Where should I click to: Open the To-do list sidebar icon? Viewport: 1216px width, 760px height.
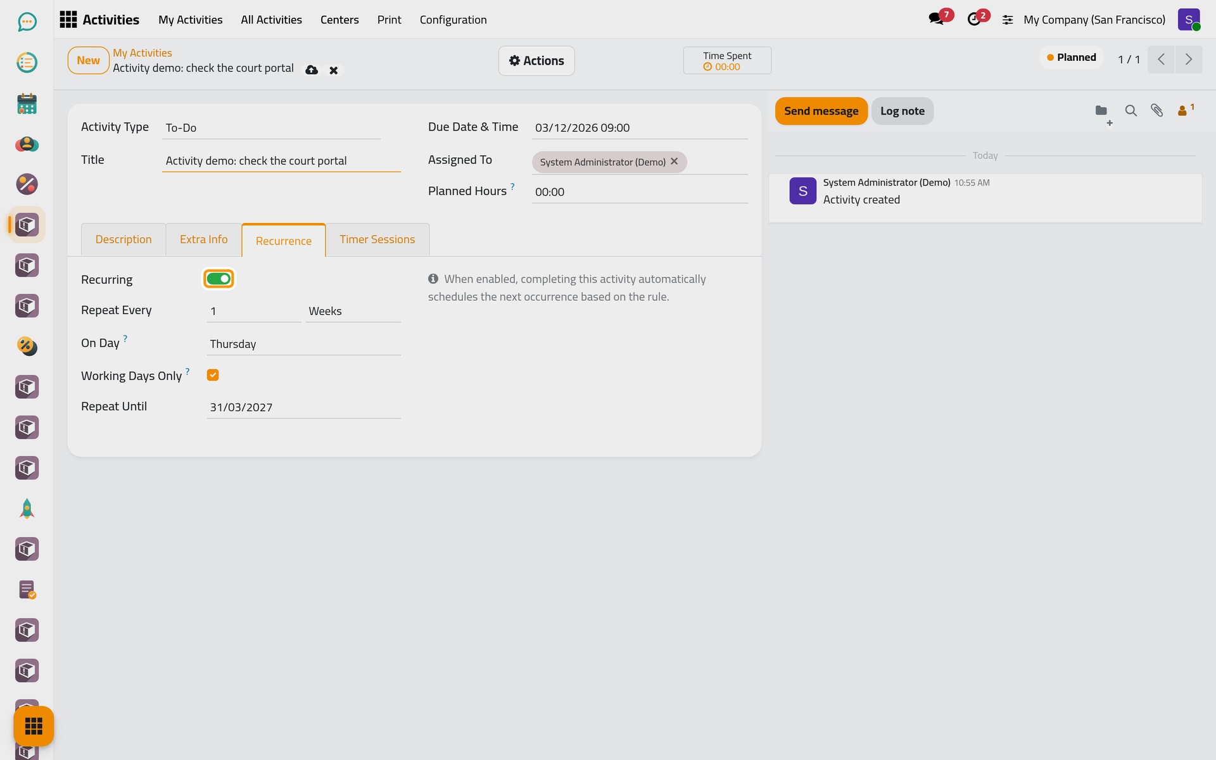coord(27,63)
